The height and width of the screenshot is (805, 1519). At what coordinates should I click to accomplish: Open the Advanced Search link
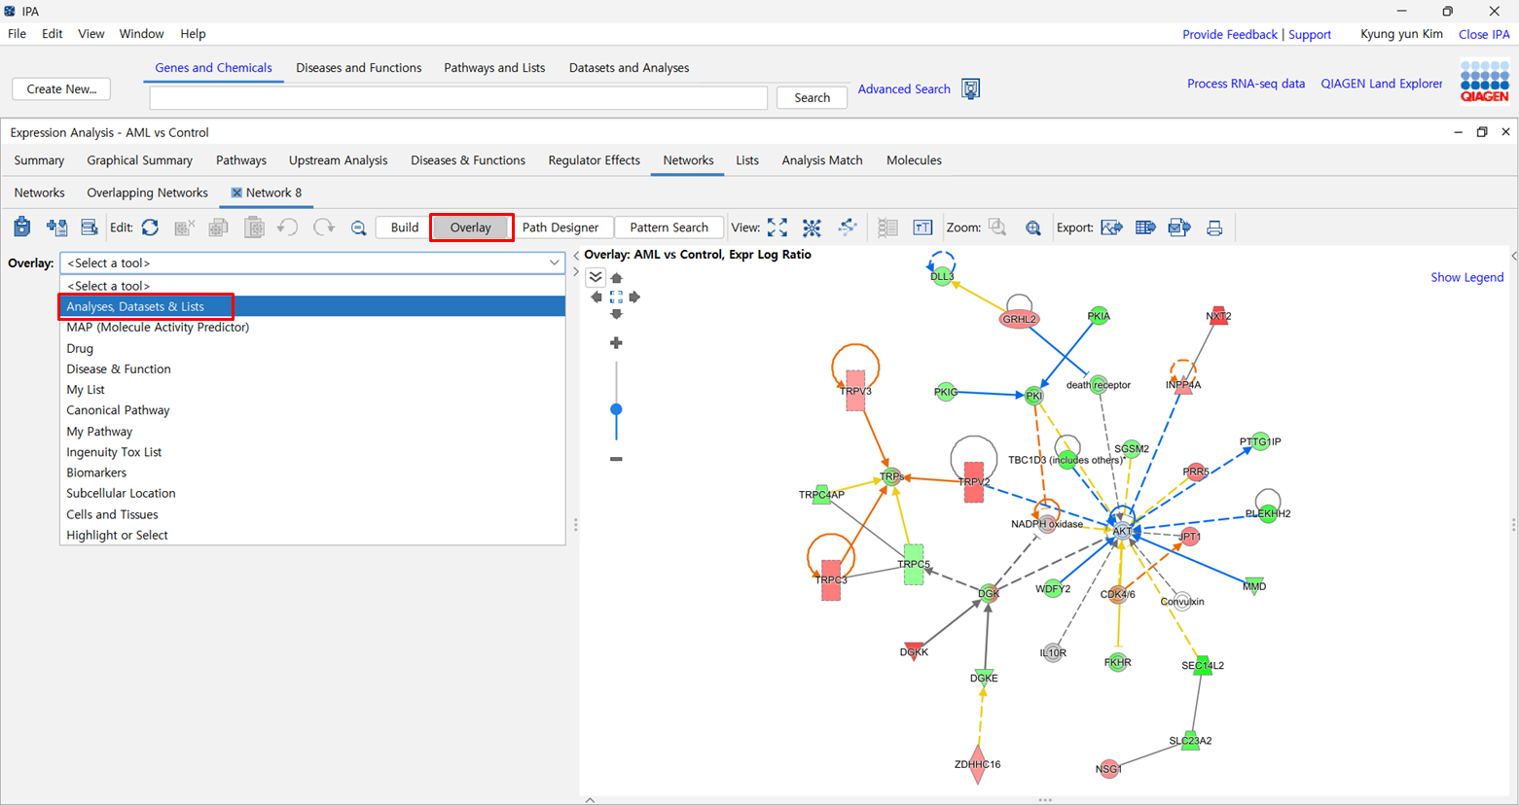(904, 89)
